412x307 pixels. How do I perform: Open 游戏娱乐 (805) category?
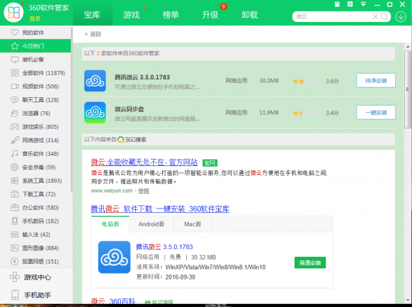pos(35,127)
